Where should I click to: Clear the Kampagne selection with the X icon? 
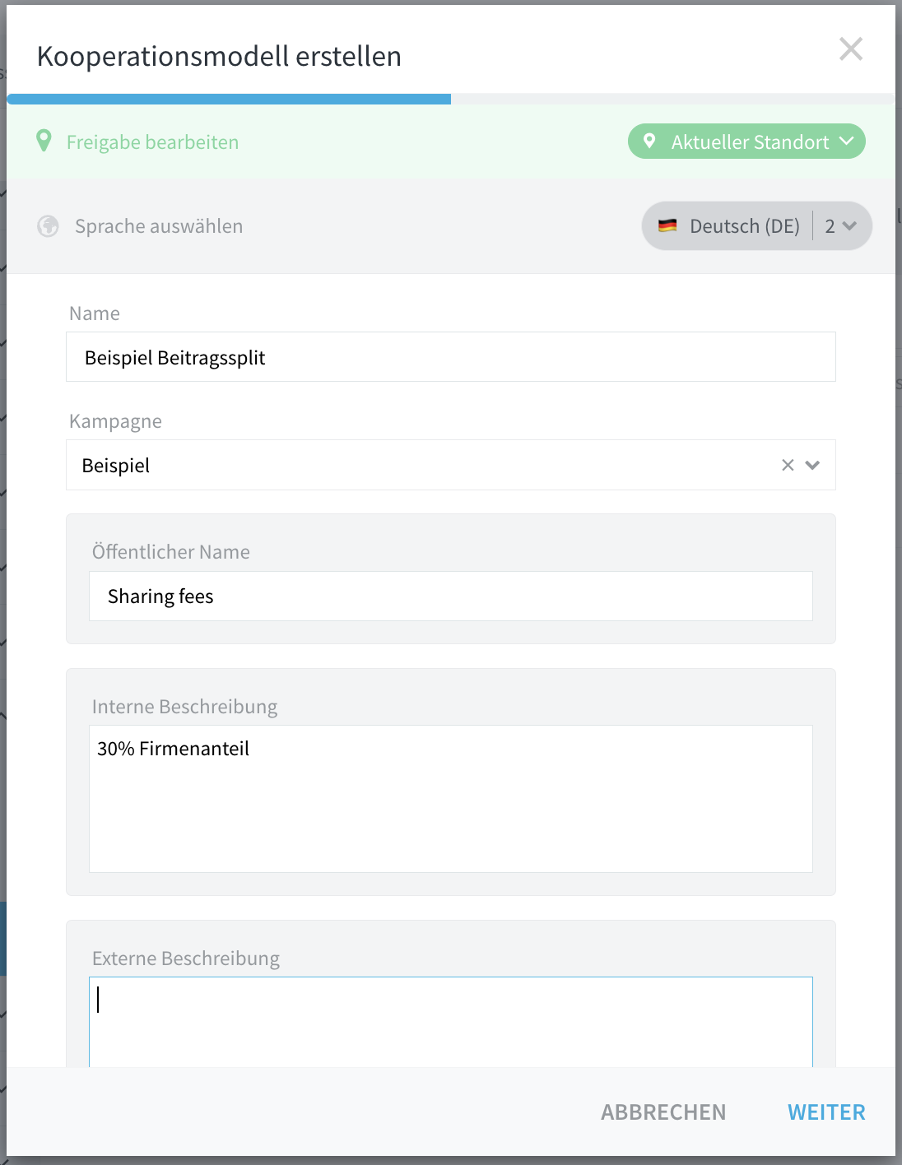[788, 465]
